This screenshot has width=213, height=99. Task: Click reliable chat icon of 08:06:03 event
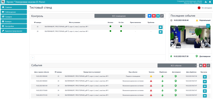pyautogui.click(x=176, y=81)
